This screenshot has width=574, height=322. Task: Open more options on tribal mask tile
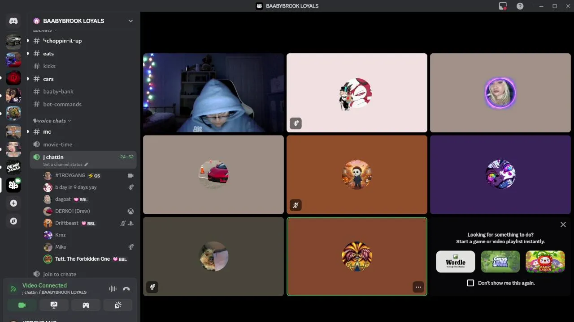pos(418,287)
